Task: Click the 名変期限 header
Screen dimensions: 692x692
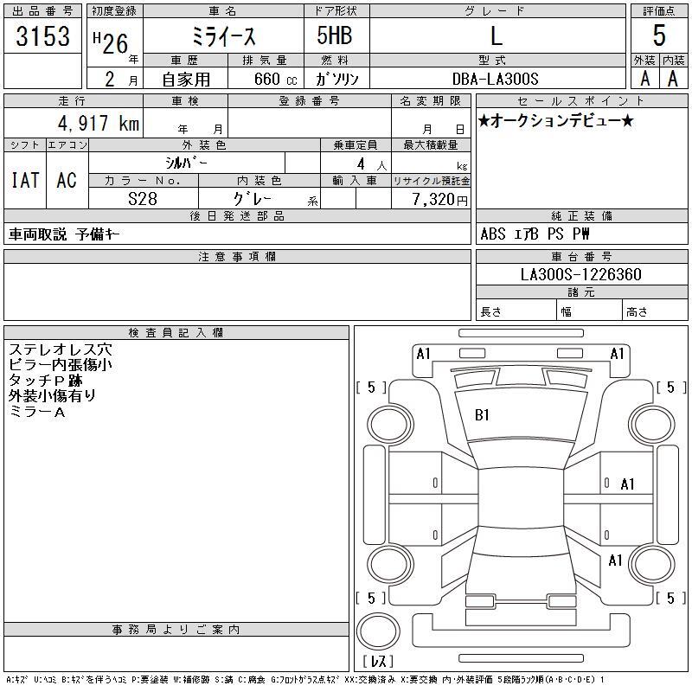Action: point(431,100)
